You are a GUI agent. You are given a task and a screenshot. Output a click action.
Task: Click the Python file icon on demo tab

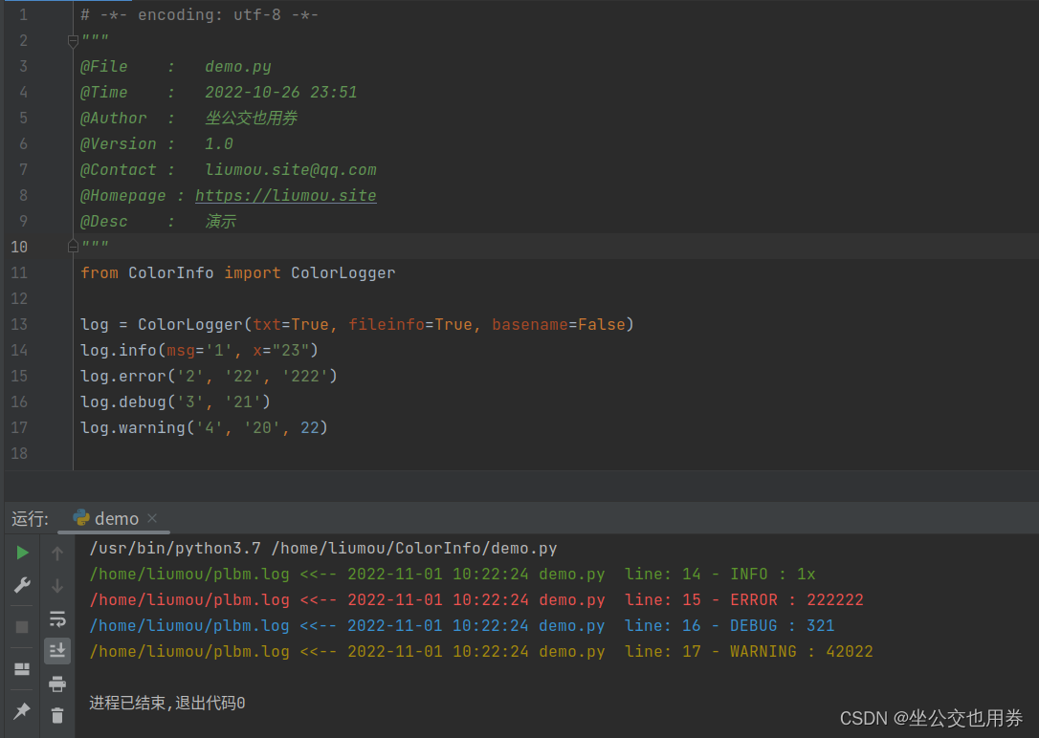[x=81, y=518]
